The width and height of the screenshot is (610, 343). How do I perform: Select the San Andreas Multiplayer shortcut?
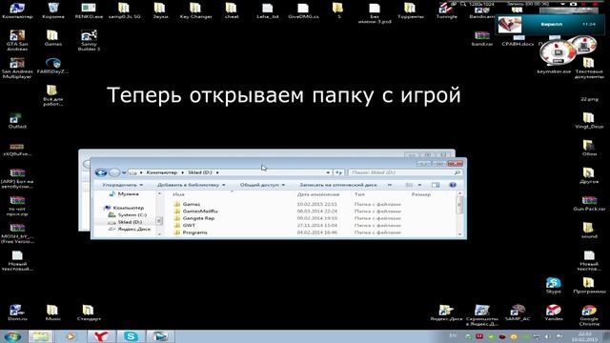pos(17,68)
